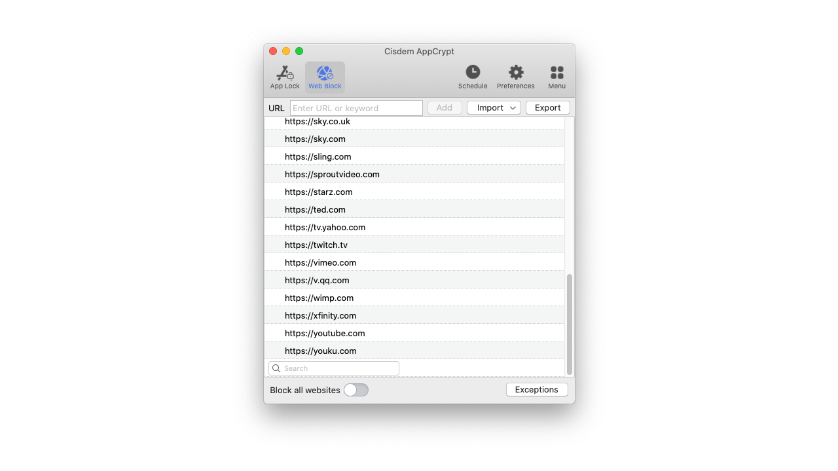This screenshot has width=838, height=471.
Task: Open the App Lock section
Action: (285, 77)
